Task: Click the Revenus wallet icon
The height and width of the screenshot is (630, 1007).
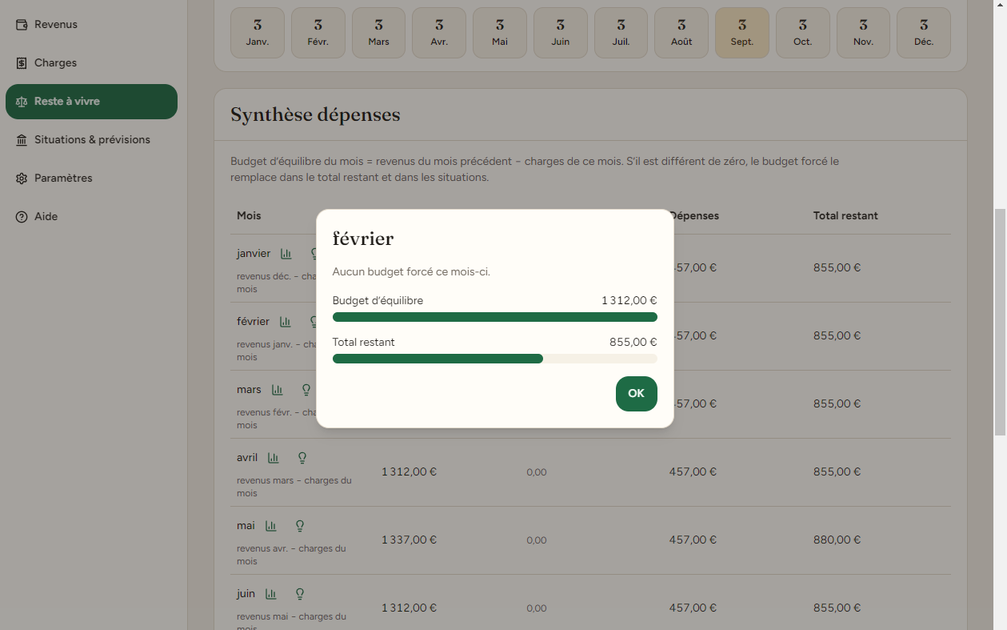Action: (x=22, y=25)
